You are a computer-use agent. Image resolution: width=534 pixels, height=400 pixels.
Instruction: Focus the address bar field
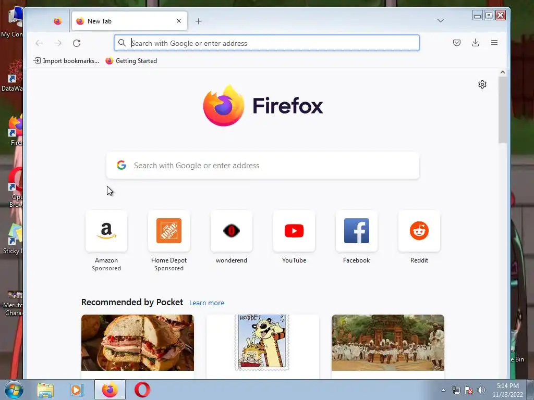(266, 43)
